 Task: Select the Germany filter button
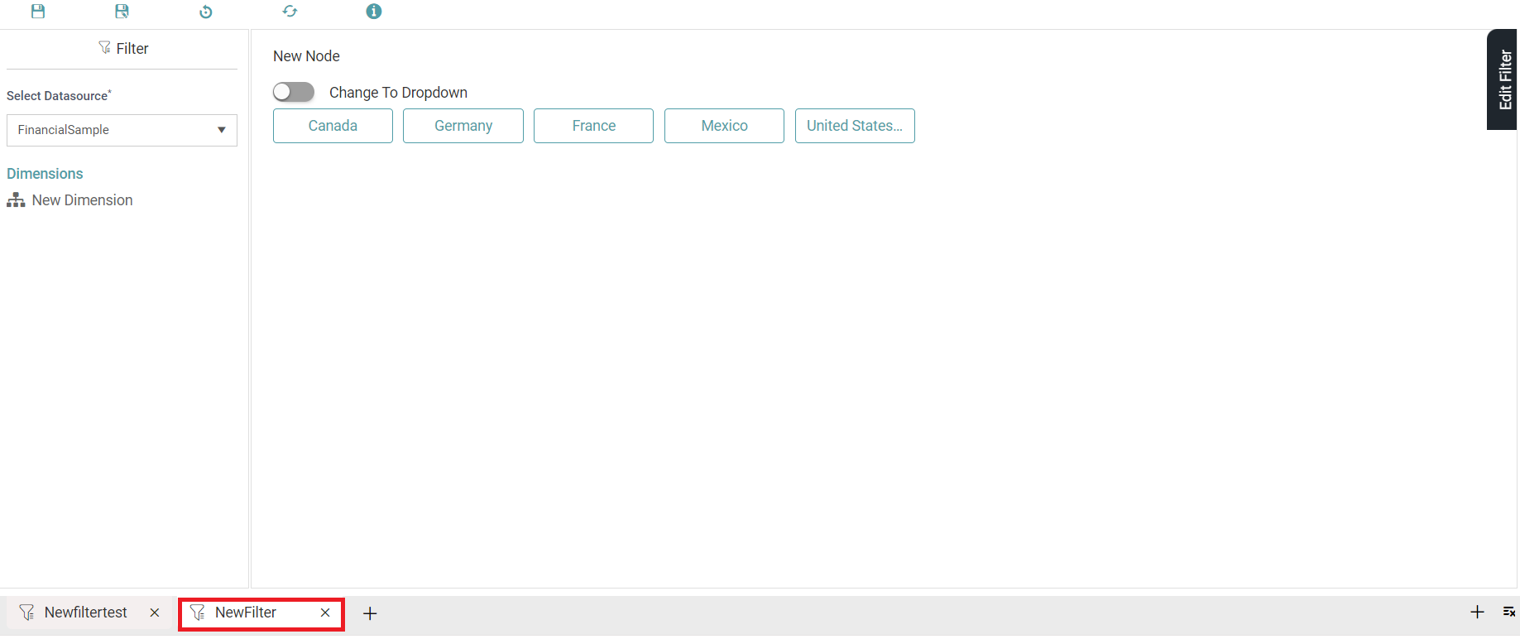click(x=463, y=126)
